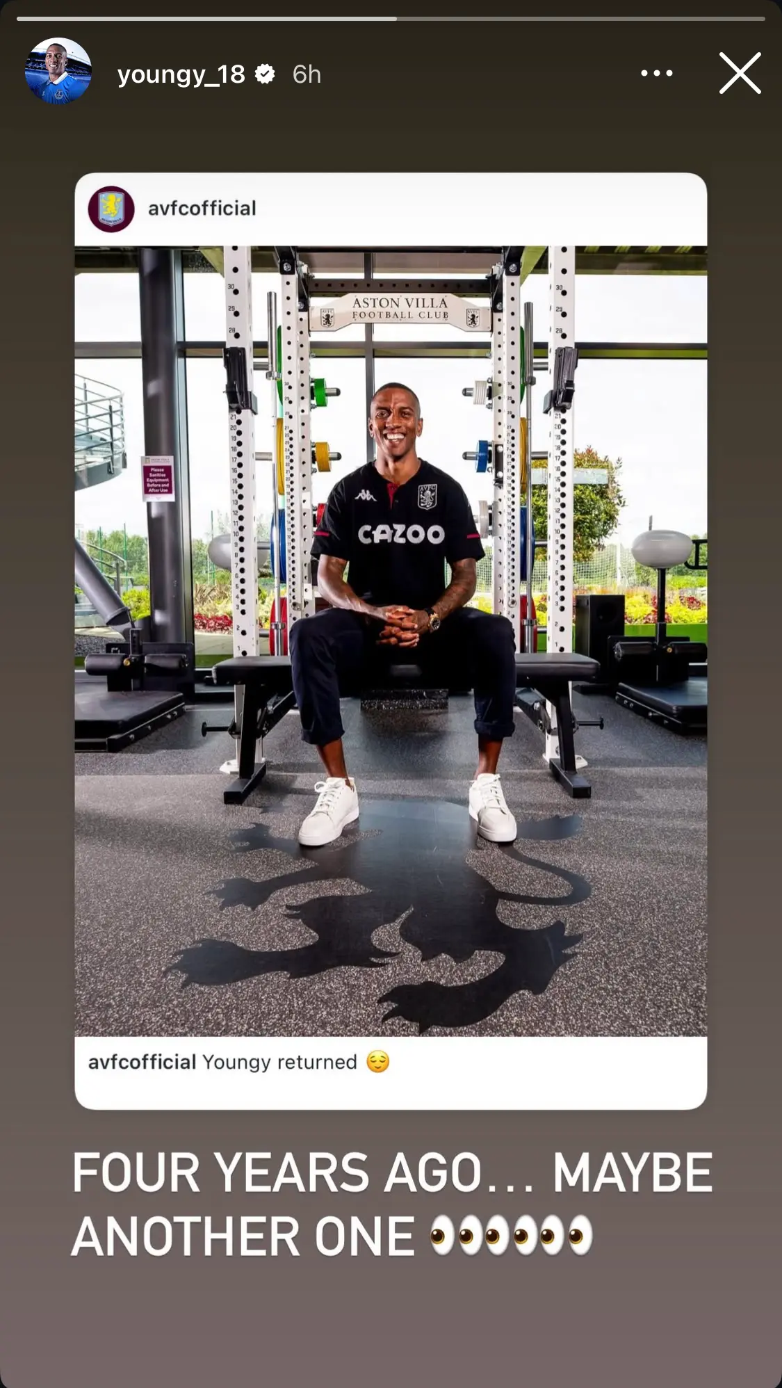This screenshot has width=782, height=1388.
Task: Click the "ANOTHER ONE" text line
Action: (243, 1236)
